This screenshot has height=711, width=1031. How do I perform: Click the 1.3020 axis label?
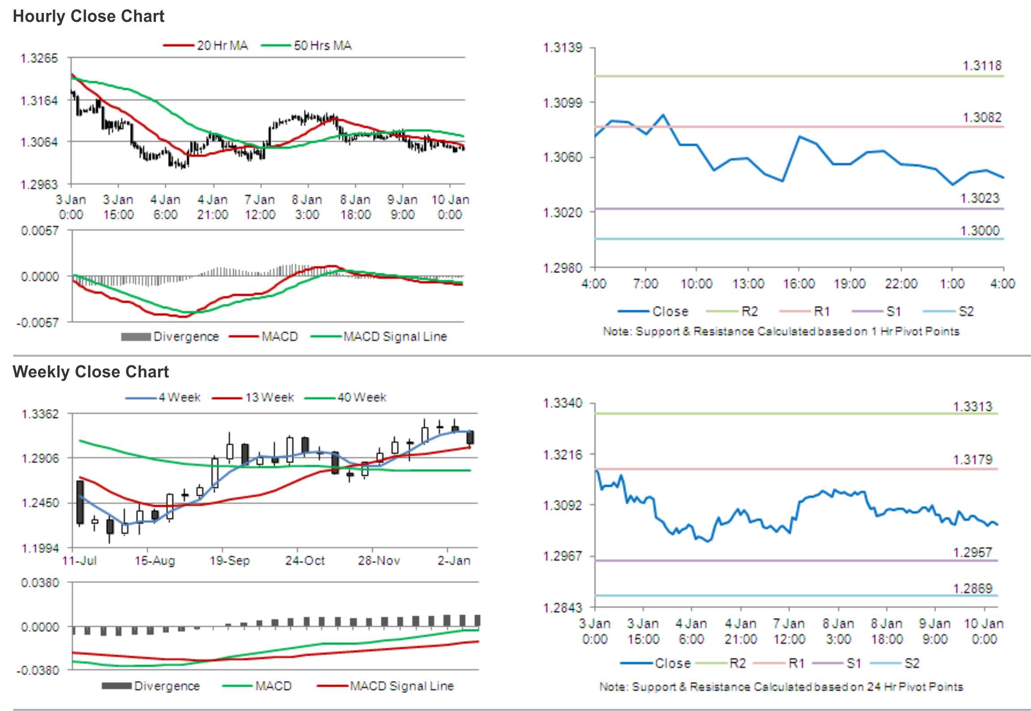click(x=563, y=213)
